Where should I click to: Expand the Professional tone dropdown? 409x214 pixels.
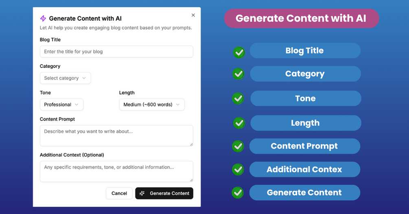pos(61,105)
